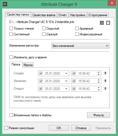
Task: Switch to Свойства файла tab
Action: pos(44,15)
